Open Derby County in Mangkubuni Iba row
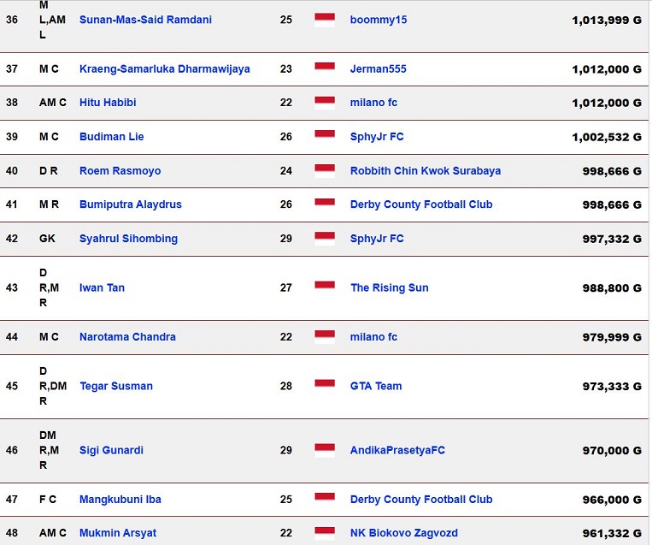The width and height of the screenshot is (652, 545). [x=421, y=499]
